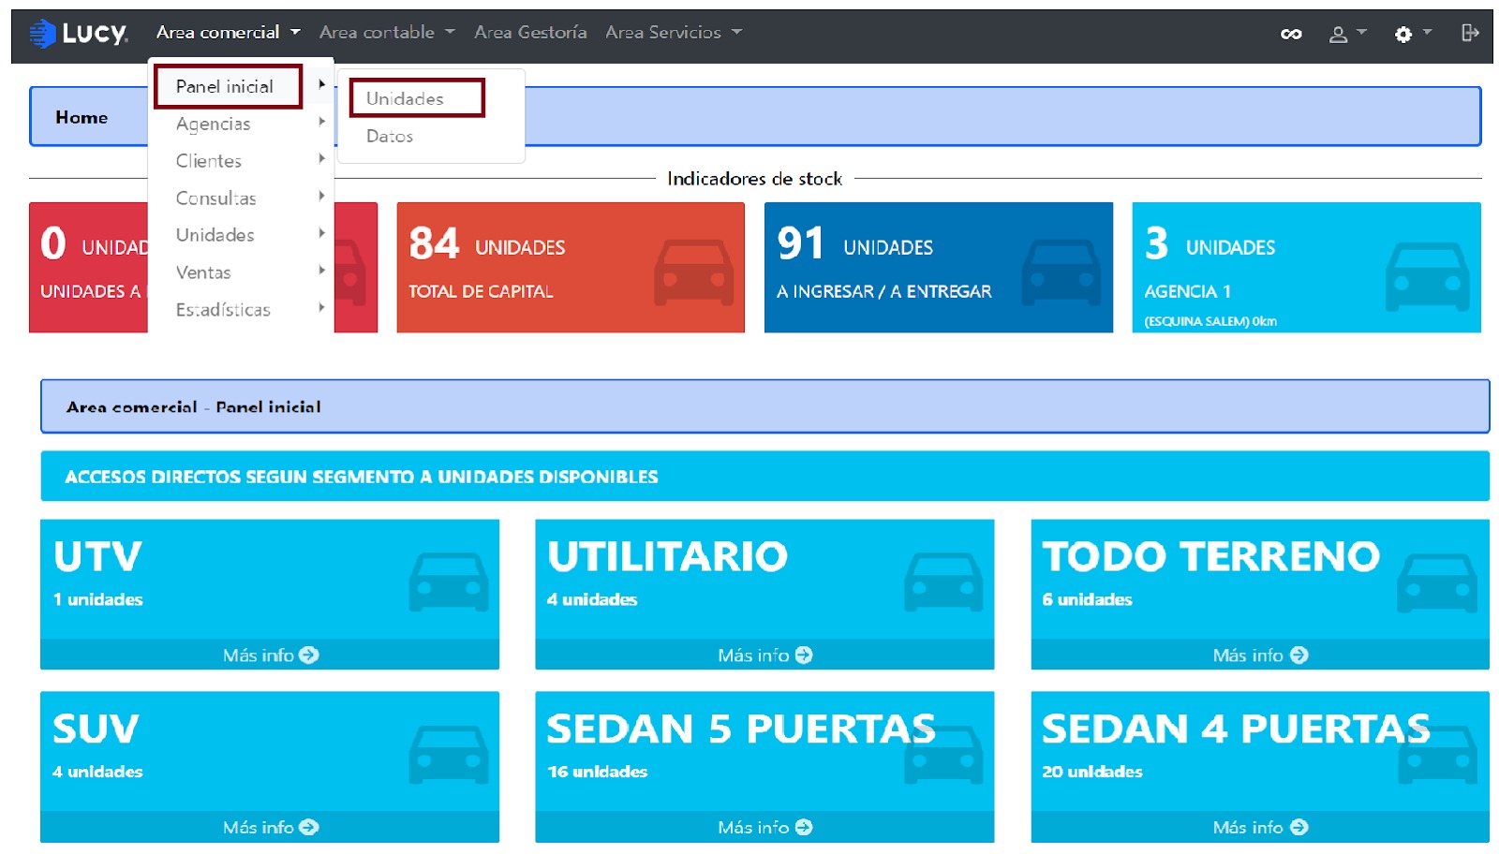The height and width of the screenshot is (854, 1499).
Task: Click '6 unidades' on Todo Terreno card
Action: (1088, 600)
